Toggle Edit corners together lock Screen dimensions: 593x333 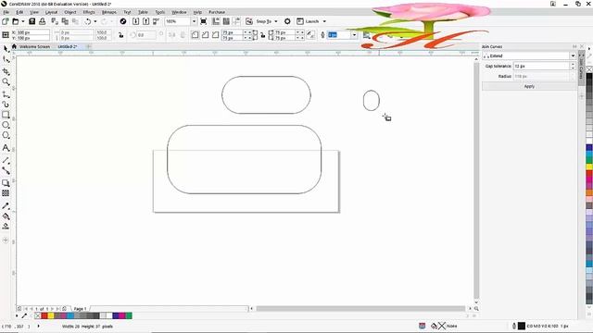point(262,35)
